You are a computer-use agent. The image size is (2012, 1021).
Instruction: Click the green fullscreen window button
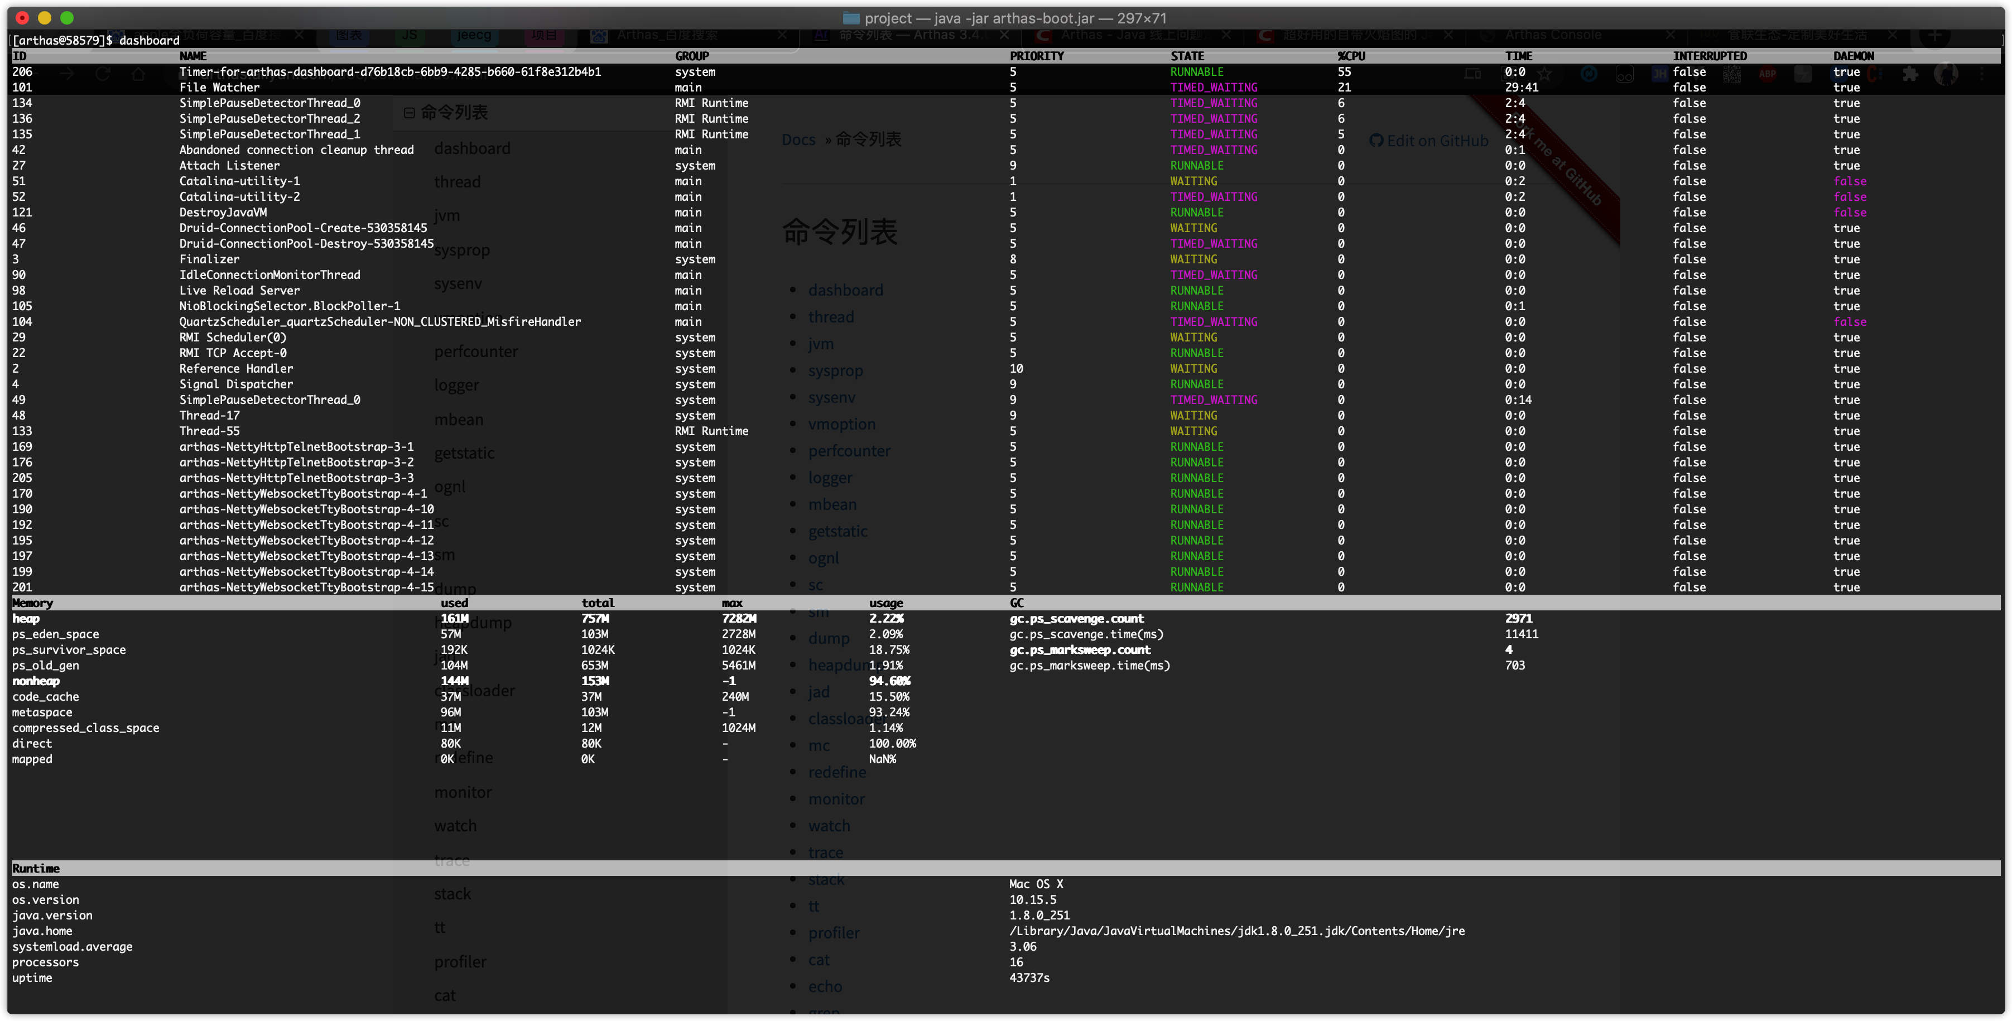[x=67, y=18]
